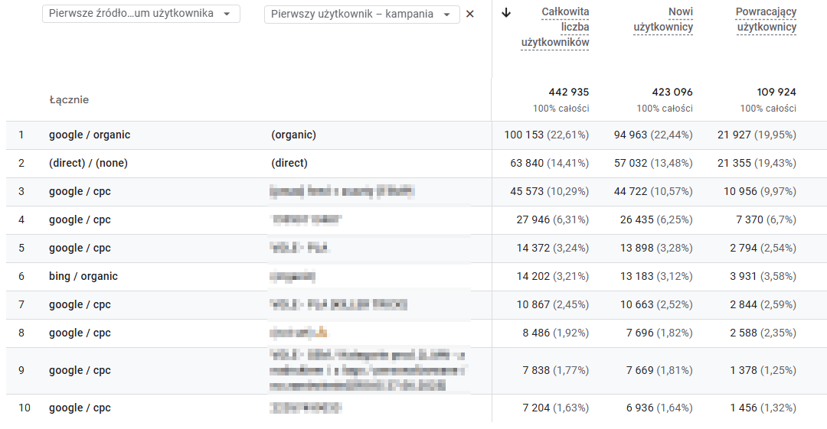Viewport: 827px width, 429px height.
Task: Click the value 45 573 (10,29%)
Action: [550, 192]
